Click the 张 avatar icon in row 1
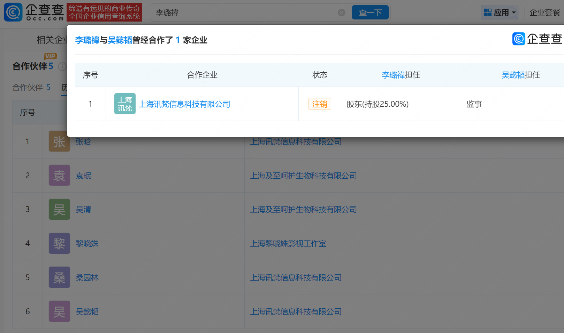This screenshot has height=333, width=564. [59, 141]
